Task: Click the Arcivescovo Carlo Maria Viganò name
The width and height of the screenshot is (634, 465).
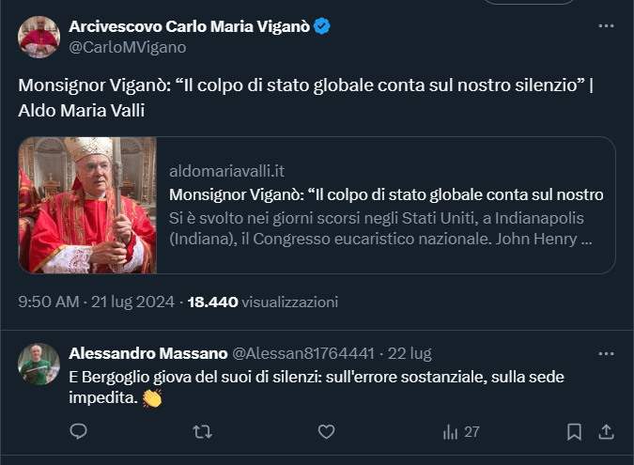Action: (x=190, y=26)
